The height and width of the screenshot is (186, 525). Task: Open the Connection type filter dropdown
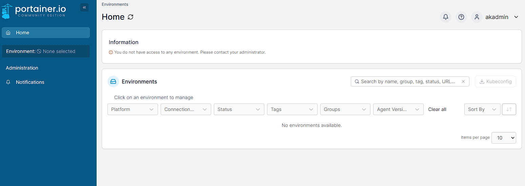pyautogui.click(x=186, y=109)
